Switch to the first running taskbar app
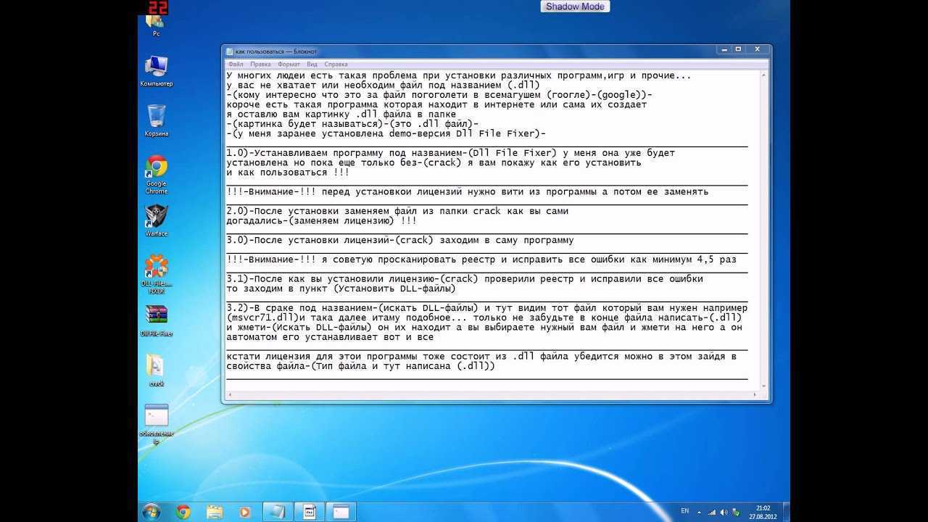 (278, 511)
